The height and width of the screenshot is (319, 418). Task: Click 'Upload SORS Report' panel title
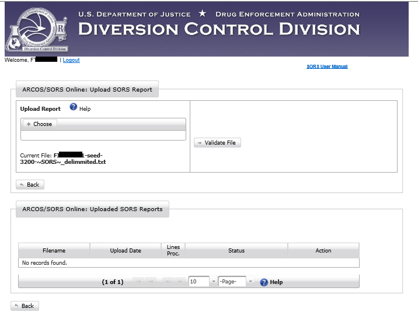(x=87, y=89)
